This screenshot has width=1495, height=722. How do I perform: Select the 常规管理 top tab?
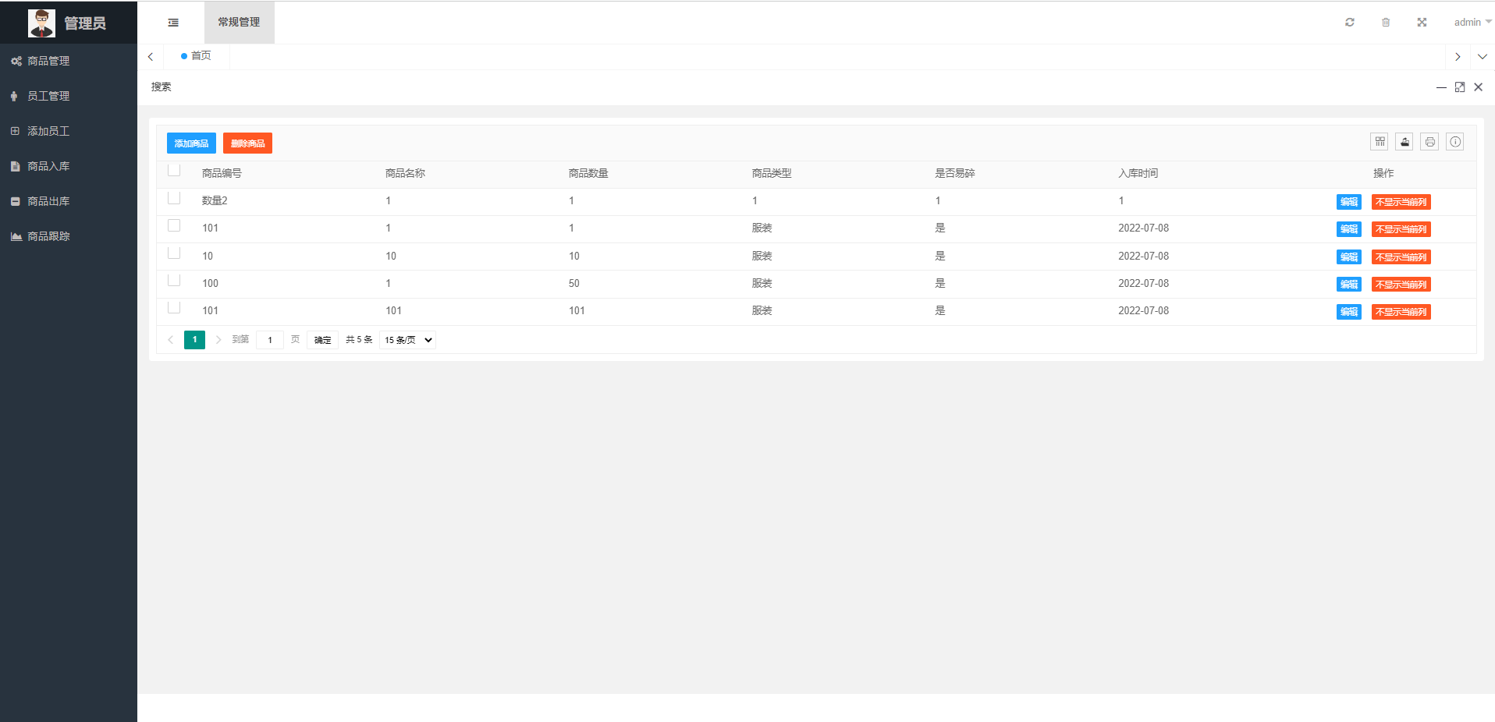point(239,23)
